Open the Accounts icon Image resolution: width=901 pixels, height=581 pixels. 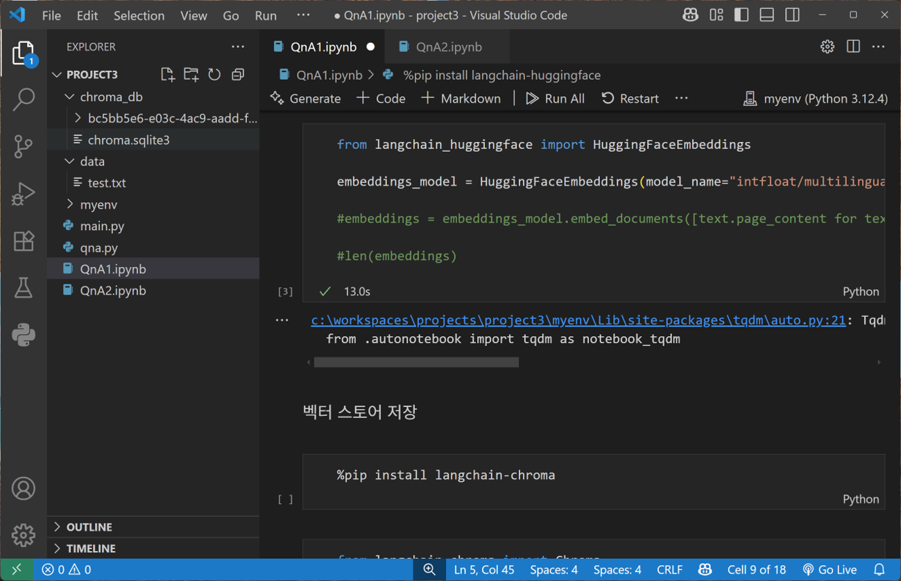tap(24, 489)
